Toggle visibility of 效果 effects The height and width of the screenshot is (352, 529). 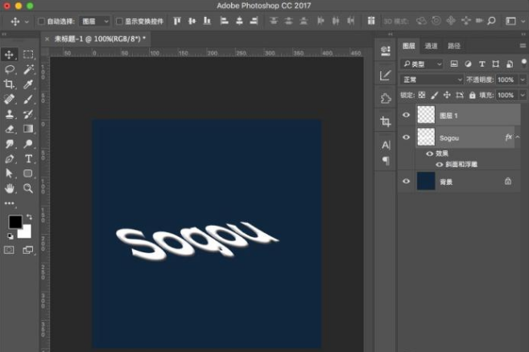click(x=429, y=153)
